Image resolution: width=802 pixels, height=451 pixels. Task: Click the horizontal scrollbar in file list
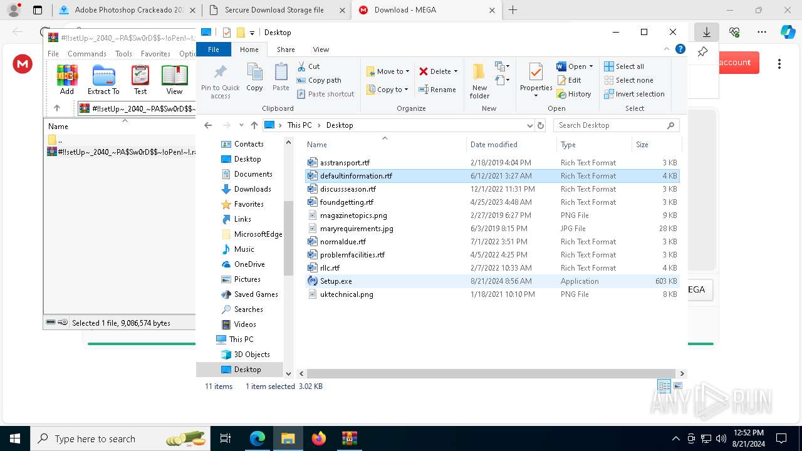click(490, 373)
